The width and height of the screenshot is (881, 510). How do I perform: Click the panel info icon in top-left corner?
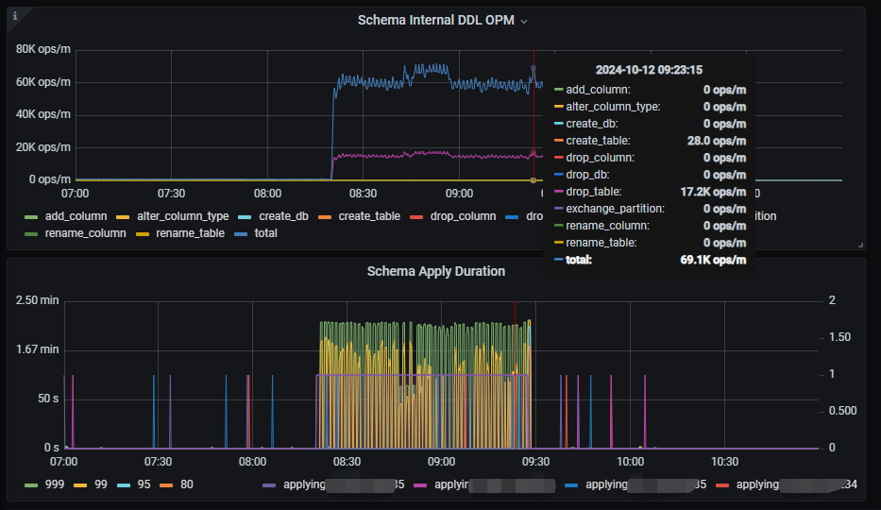click(14, 15)
